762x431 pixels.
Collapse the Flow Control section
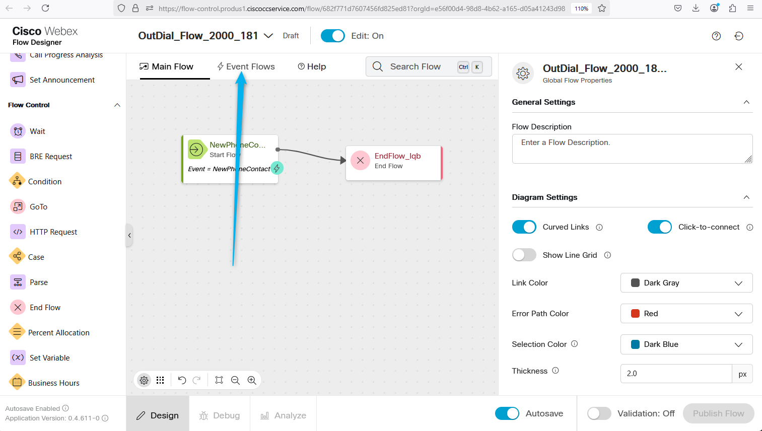coord(117,105)
